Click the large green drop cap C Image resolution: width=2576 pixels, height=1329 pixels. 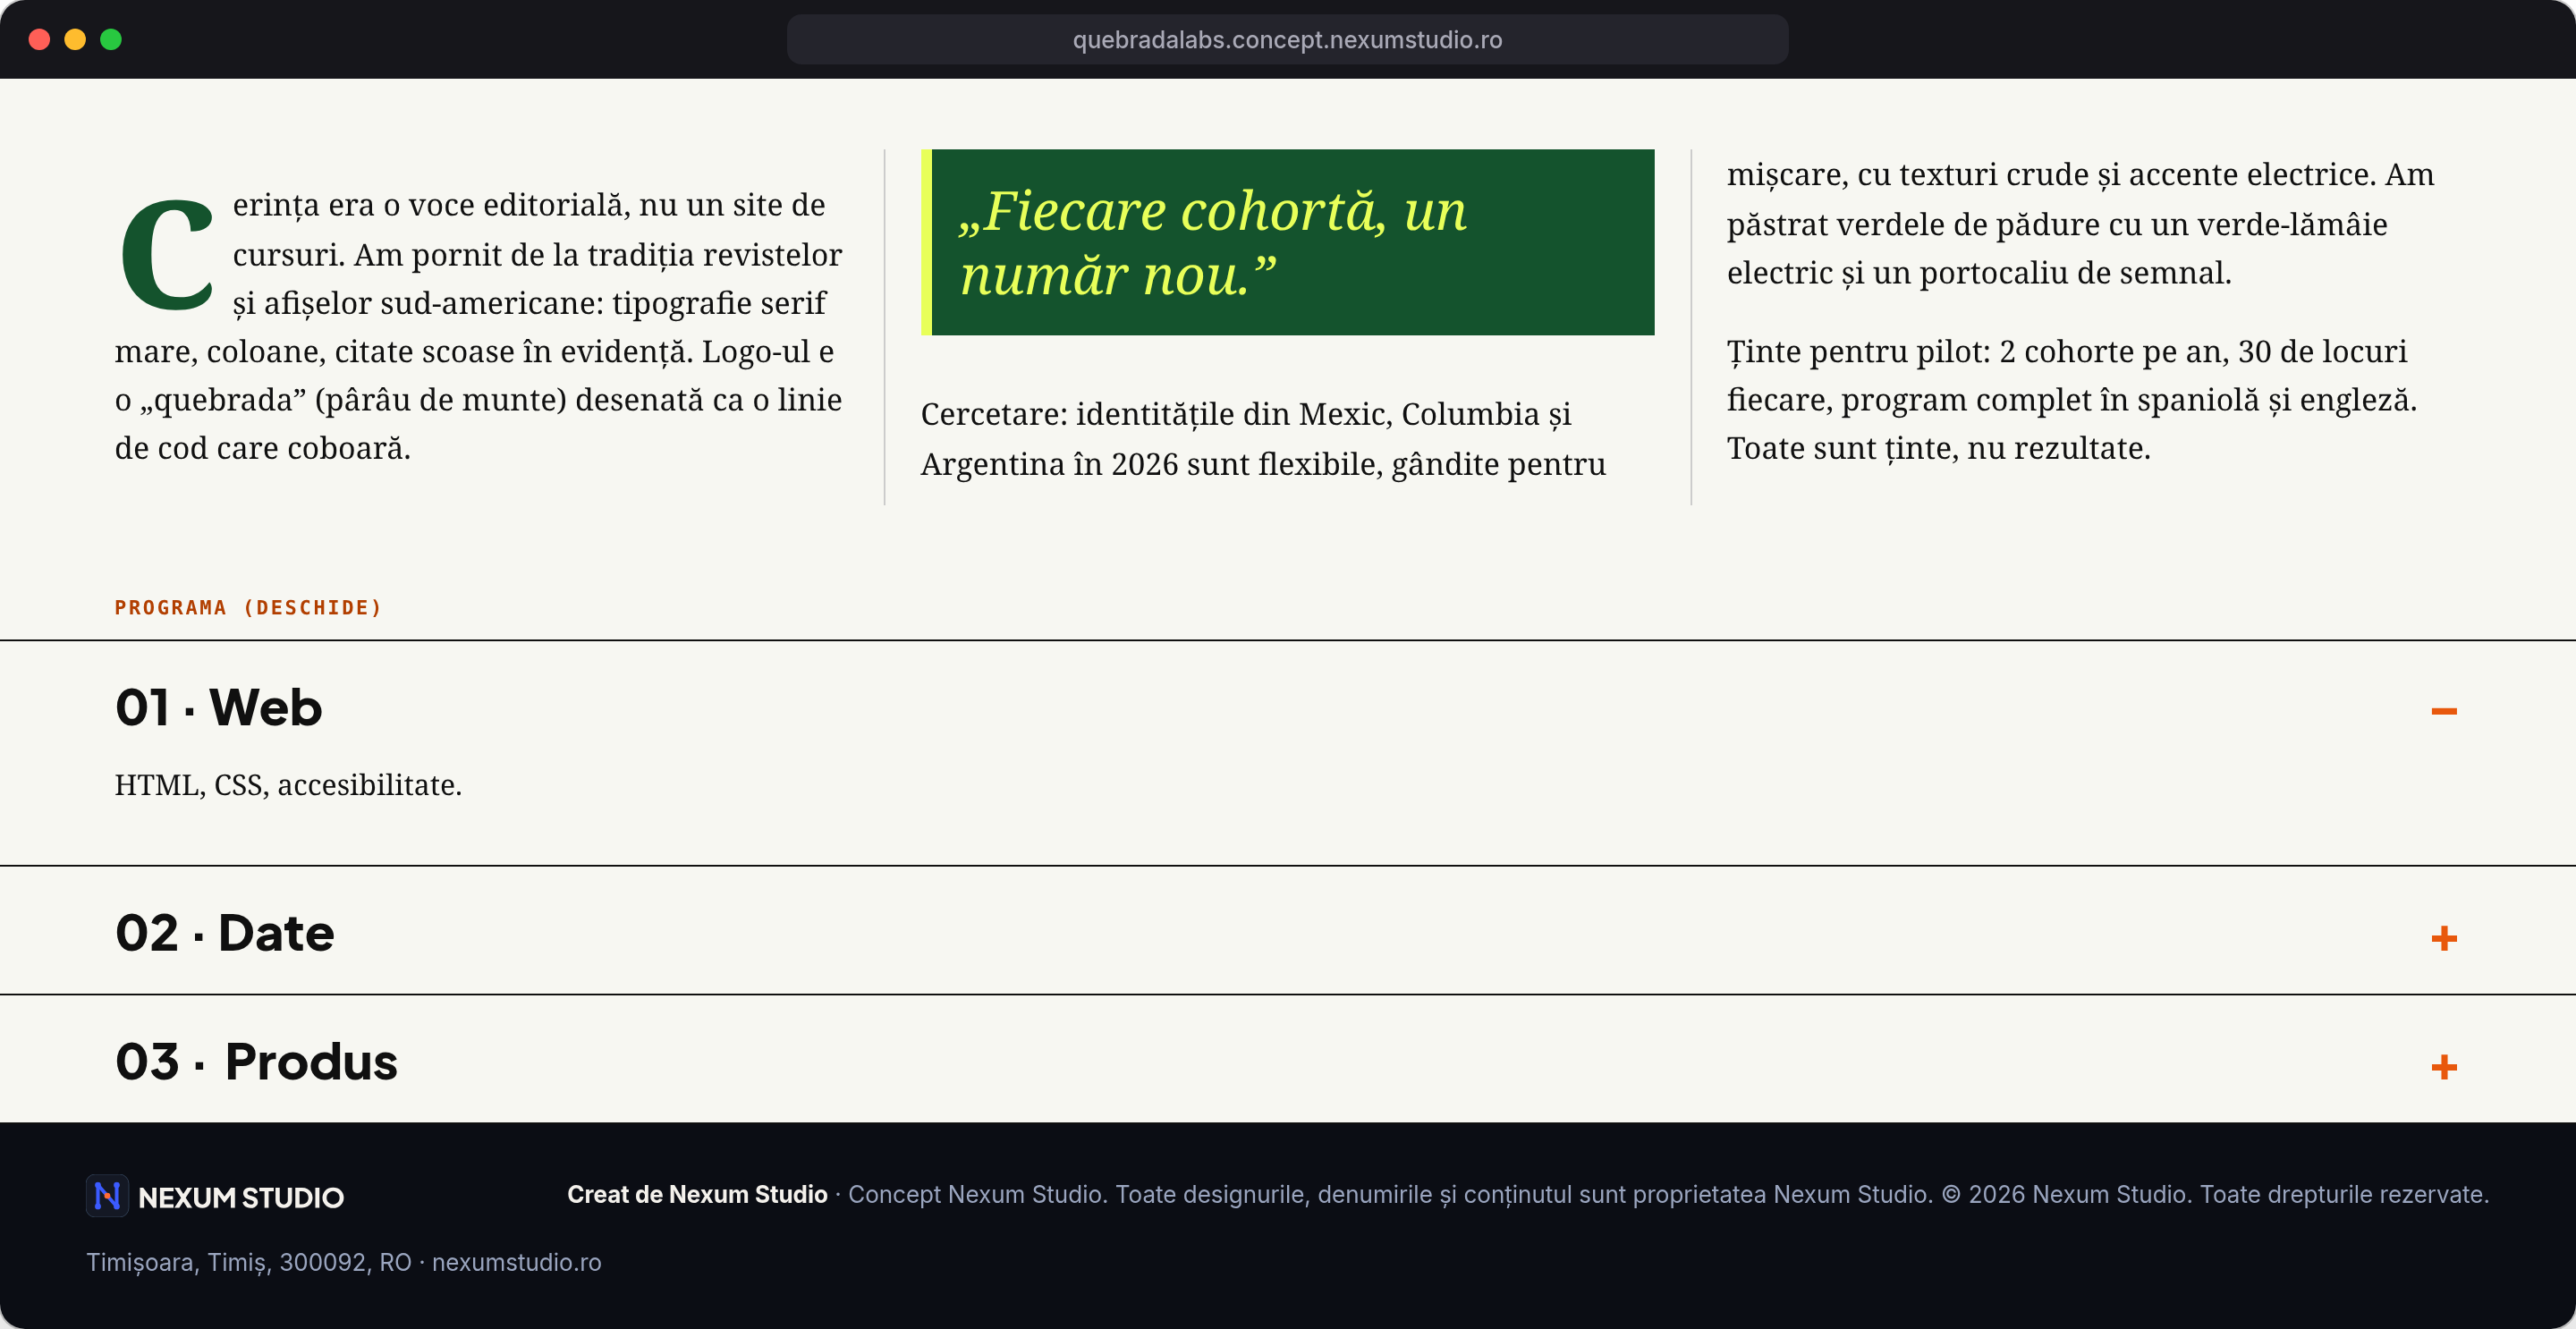166,254
